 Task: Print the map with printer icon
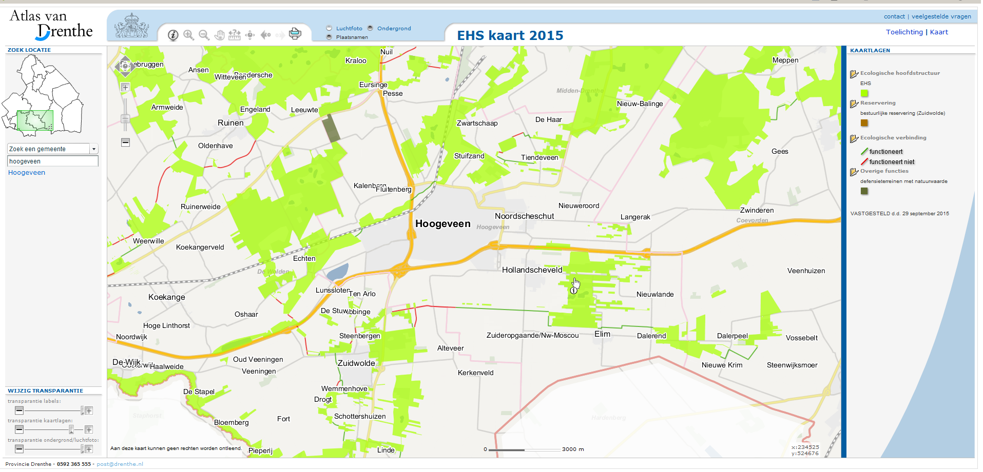pos(295,34)
